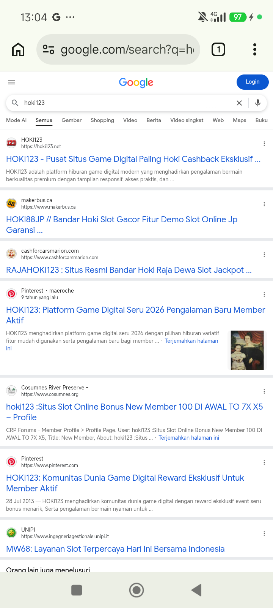Tap the https://hoki123.net URL text

click(41, 147)
